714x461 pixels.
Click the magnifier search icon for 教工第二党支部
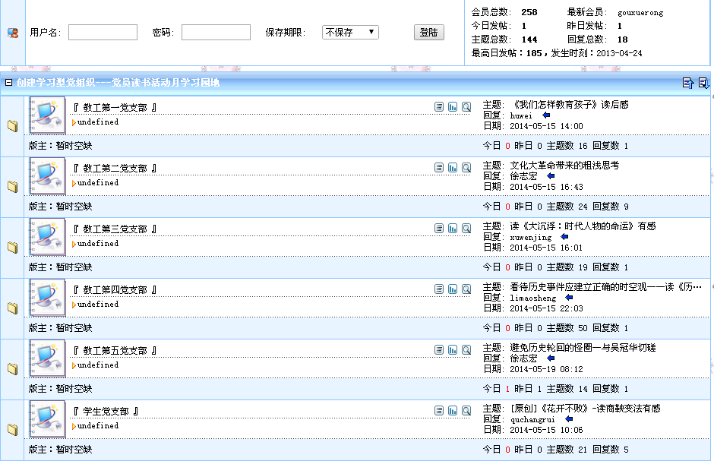pyautogui.click(x=466, y=168)
